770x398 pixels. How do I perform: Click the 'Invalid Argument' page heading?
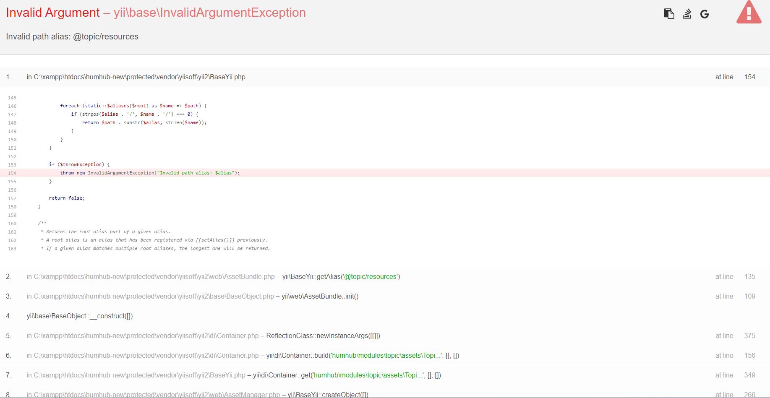point(52,12)
